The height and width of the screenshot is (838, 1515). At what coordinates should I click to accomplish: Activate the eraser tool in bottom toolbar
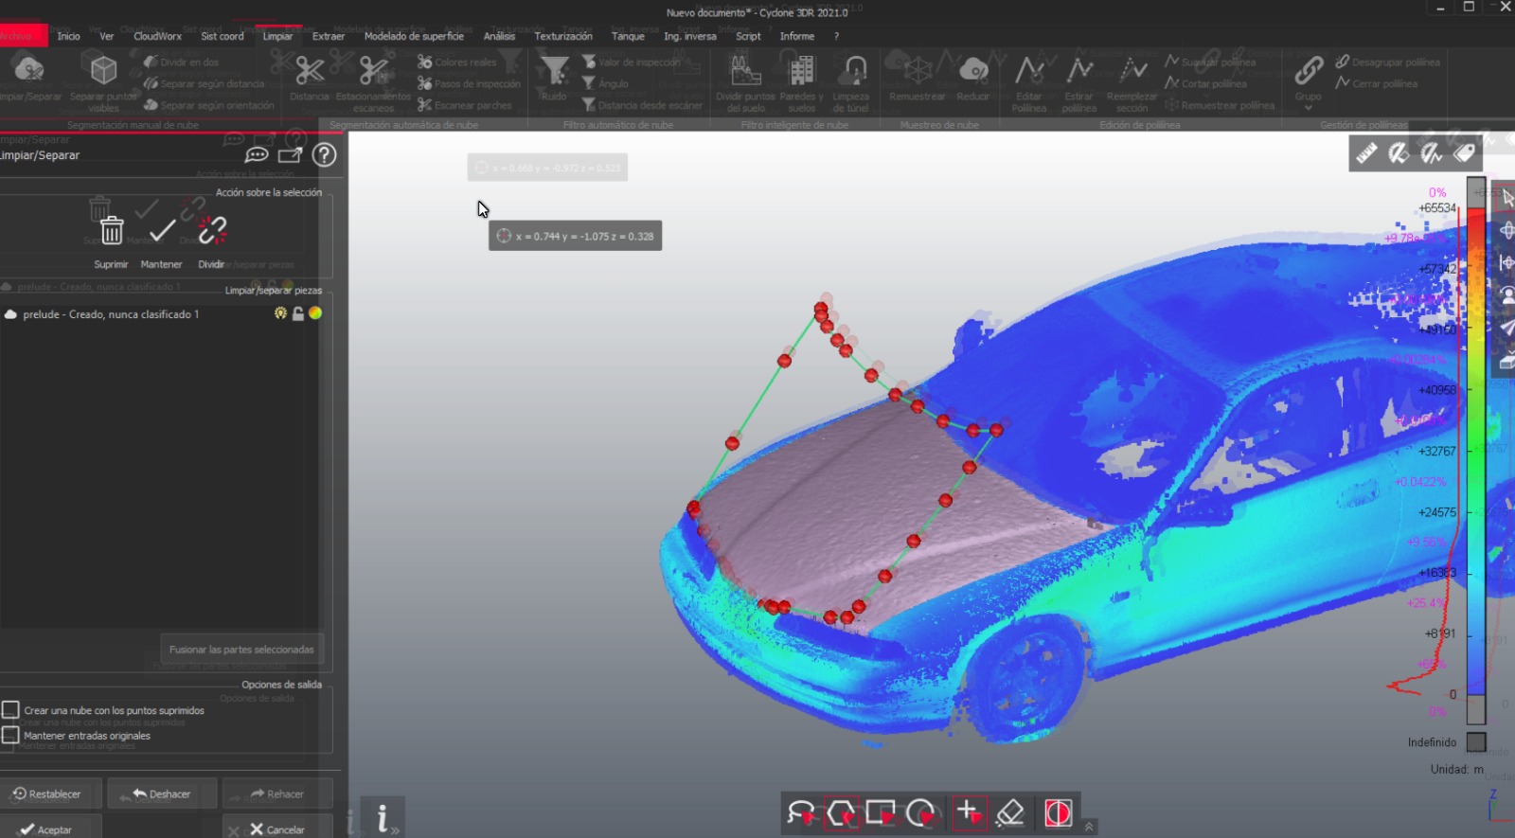click(x=1010, y=813)
